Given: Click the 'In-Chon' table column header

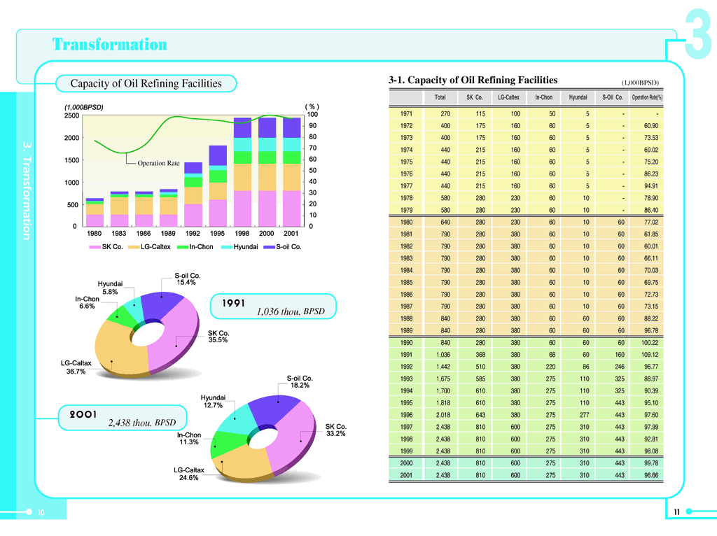Looking at the screenshot, I should [543, 97].
